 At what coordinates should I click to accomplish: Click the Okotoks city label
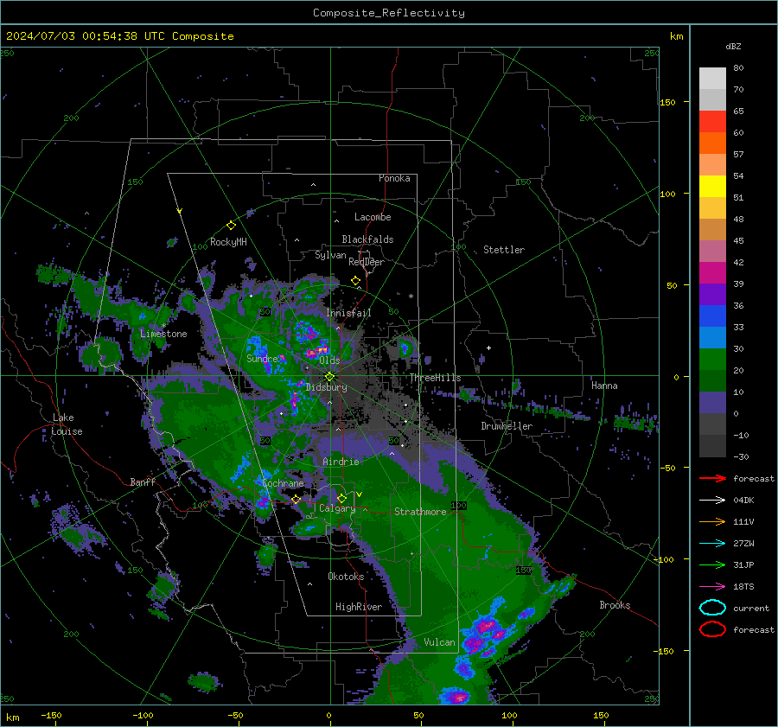click(x=346, y=577)
